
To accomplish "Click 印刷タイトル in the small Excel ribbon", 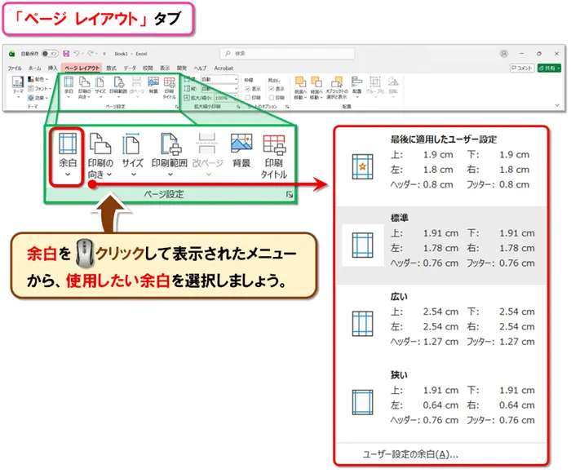I will click(x=169, y=87).
